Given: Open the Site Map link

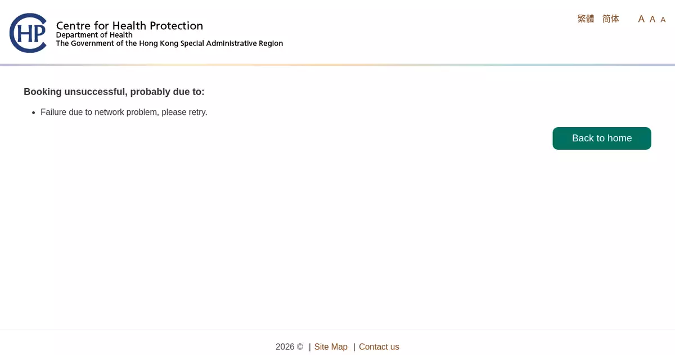Looking at the screenshot, I should coord(331,347).
